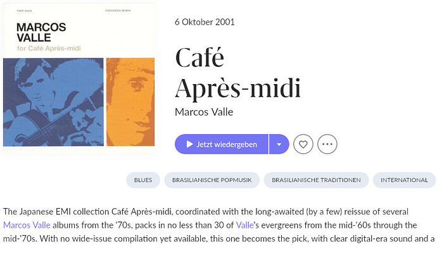
Task: Click the Jetzt wiedergeben button label
Action: point(227,144)
